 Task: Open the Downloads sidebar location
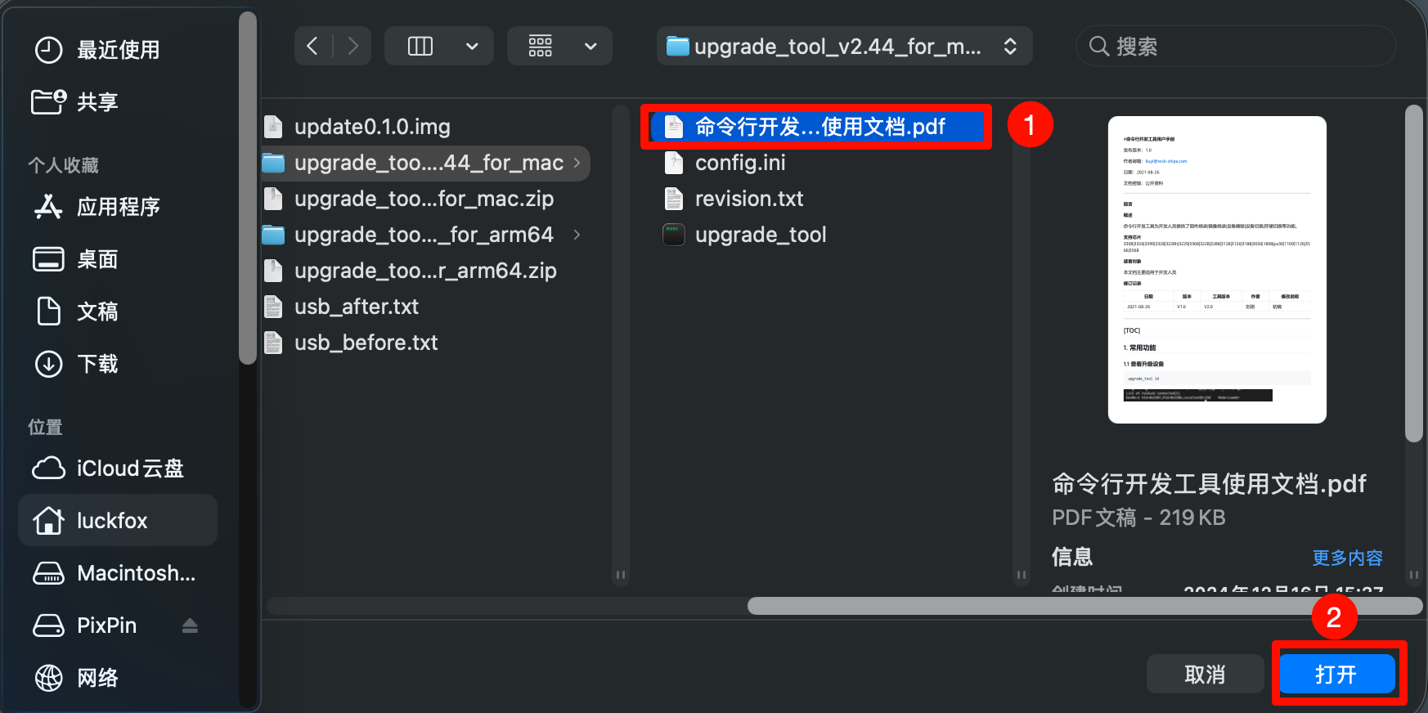coord(97,364)
